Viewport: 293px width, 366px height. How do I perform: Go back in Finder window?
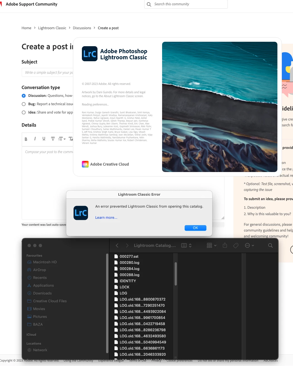pos(117,245)
